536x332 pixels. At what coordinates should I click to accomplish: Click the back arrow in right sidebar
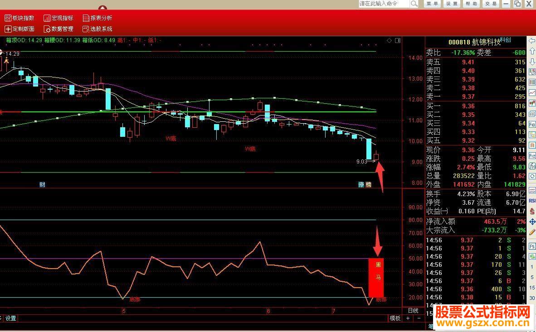point(532,41)
